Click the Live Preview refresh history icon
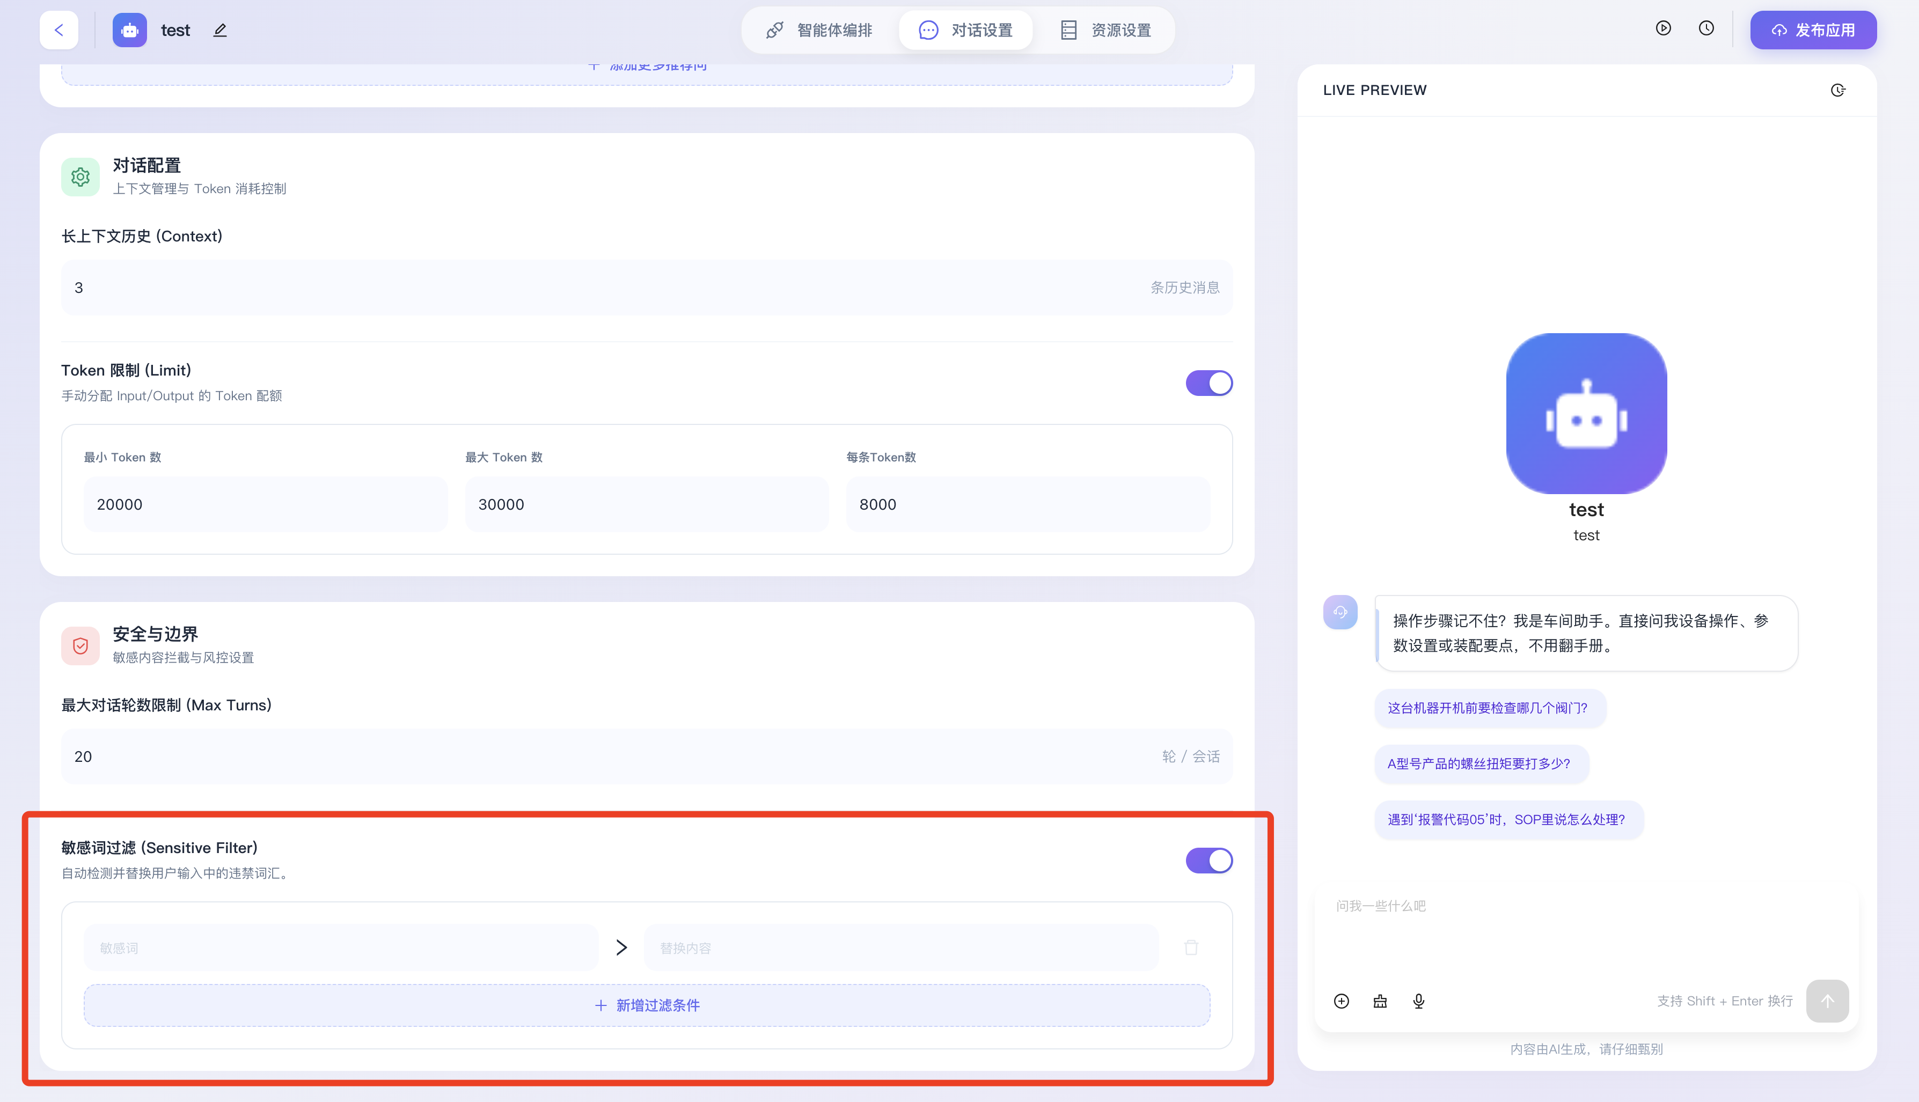Image resolution: width=1919 pixels, height=1102 pixels. pos(1837,90)
